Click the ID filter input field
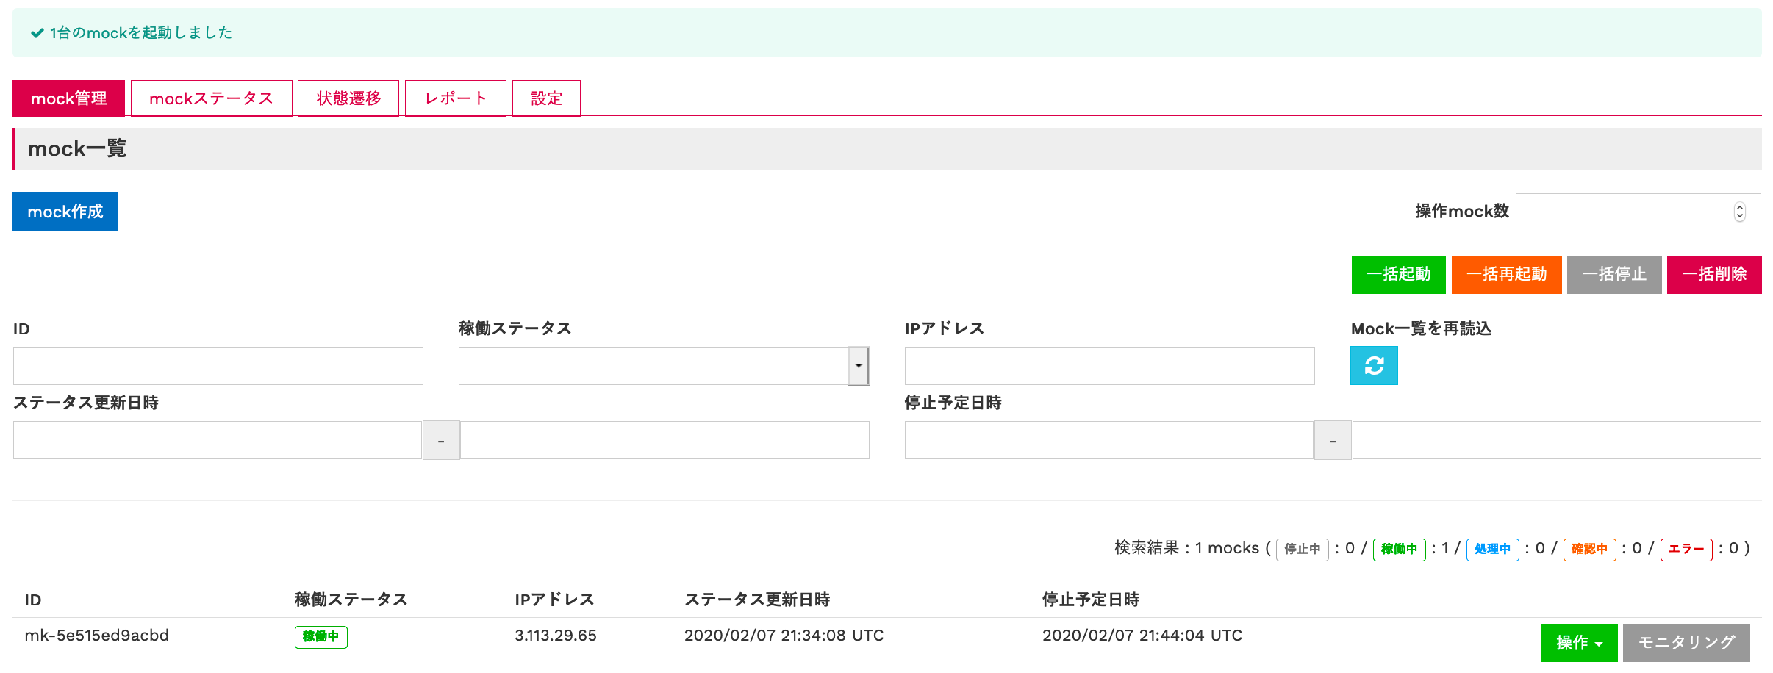Viewport: 1773px width, 673px height. point(218,365)
